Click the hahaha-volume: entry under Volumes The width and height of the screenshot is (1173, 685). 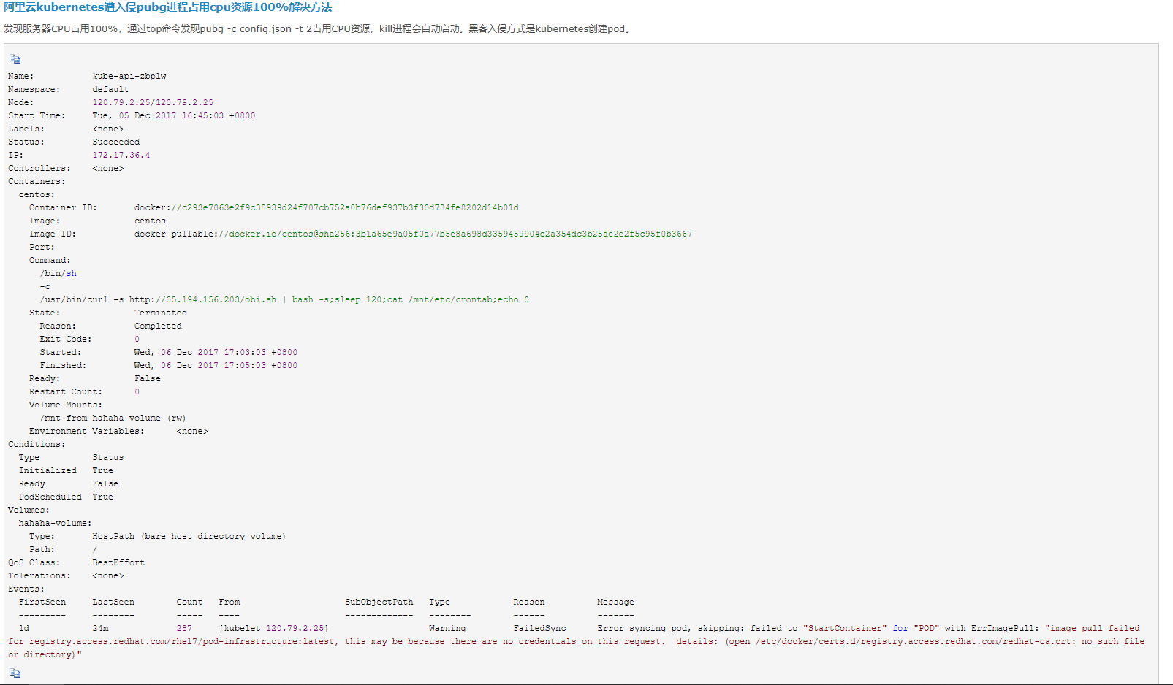point(55,523)
